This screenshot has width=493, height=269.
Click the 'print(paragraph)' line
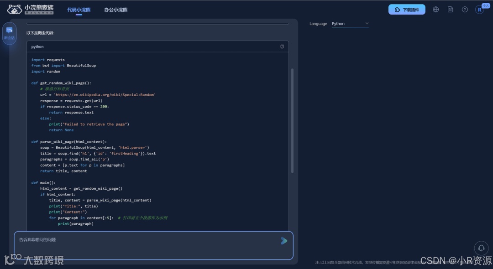pyautogui.click(x=75, y=224)
